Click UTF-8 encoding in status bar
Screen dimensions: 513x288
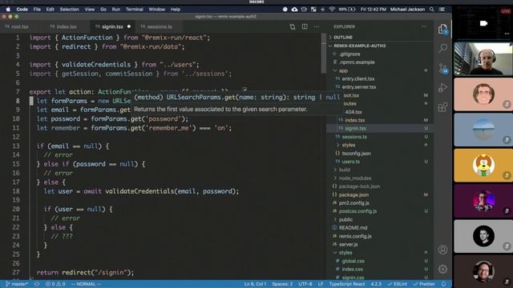click(305, 284)
